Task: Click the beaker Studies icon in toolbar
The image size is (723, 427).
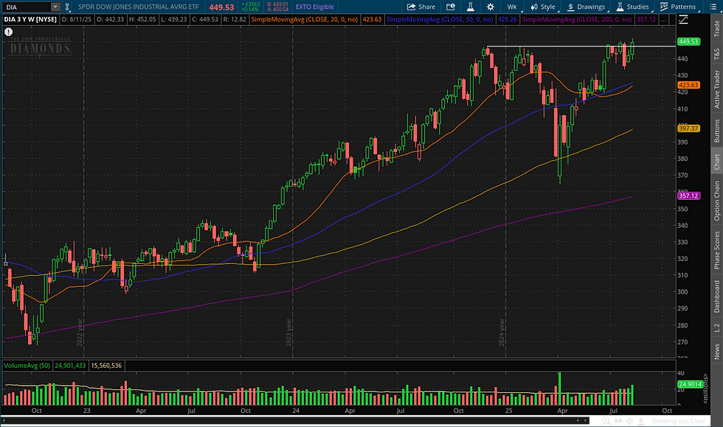Action: pos(620,6)
